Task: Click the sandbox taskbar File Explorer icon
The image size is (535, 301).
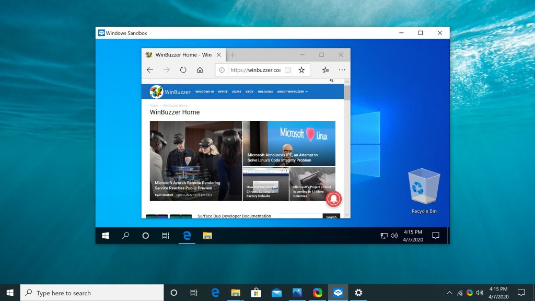Action: pyautogui.click(x=207, y=236)
